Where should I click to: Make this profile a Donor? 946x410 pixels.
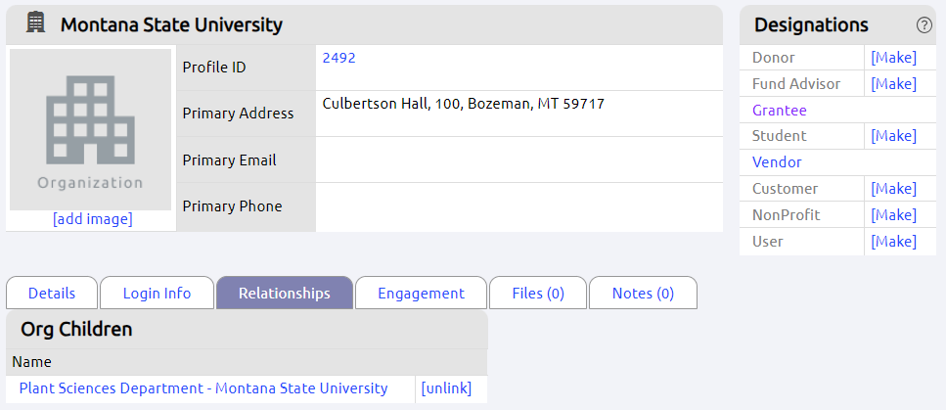tap(893, 58)
